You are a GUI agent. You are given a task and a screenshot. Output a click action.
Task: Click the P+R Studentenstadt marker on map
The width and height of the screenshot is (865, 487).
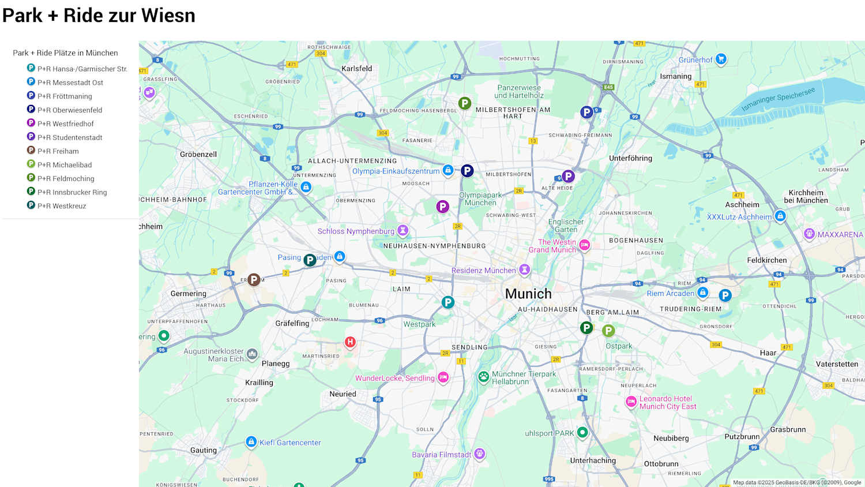pyautogui.click(x=568, y=177)
